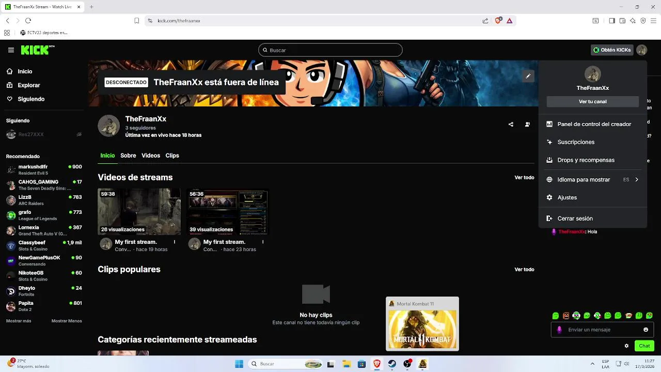The height and width of the screenshot is (372, 661).
Task: Focus the Enviar un mensaje chat box
Action: pos(602,330)
